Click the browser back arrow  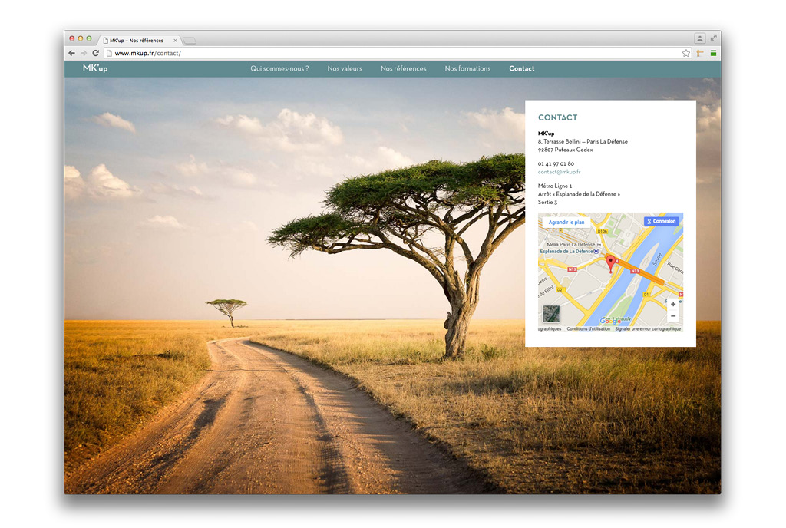click(72, 53)
